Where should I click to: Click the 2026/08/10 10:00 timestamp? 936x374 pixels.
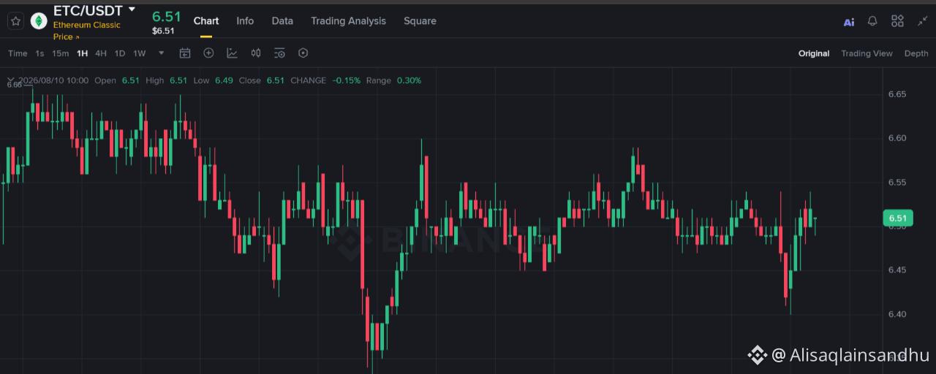pyautogui.click(x=53, y=80)
